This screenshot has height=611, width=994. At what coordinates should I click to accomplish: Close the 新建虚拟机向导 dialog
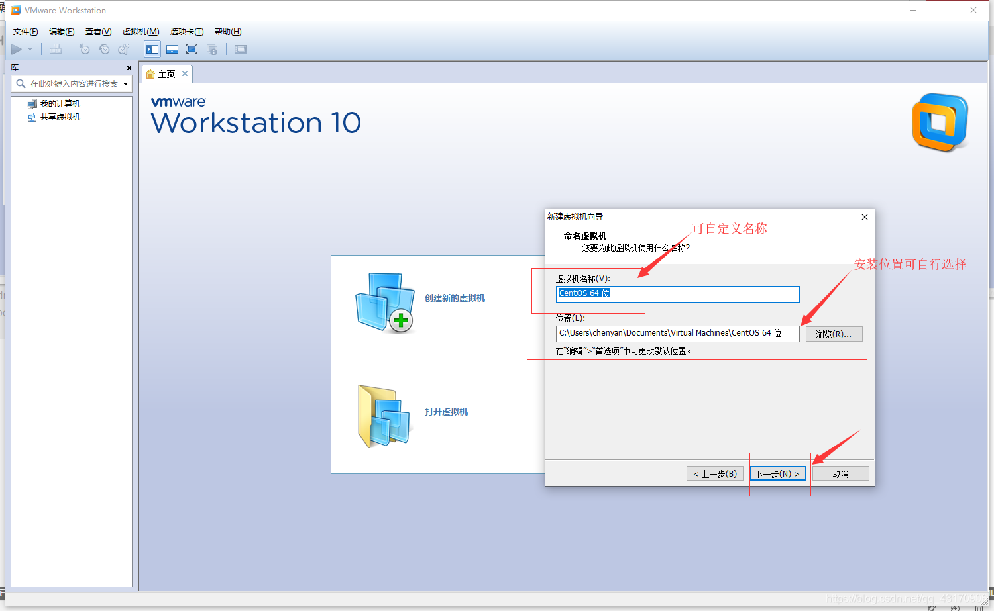coord(865,217)
